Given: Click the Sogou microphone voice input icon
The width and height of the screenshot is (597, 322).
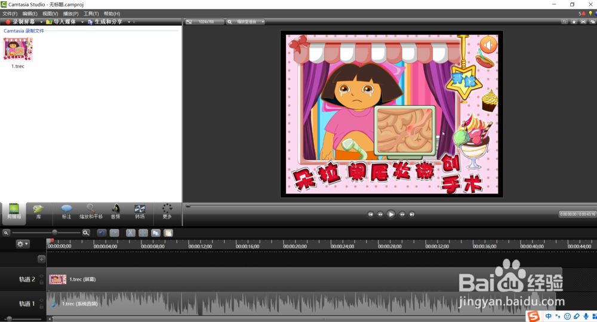Looking at the screenshot, I should tap(586, 316).
